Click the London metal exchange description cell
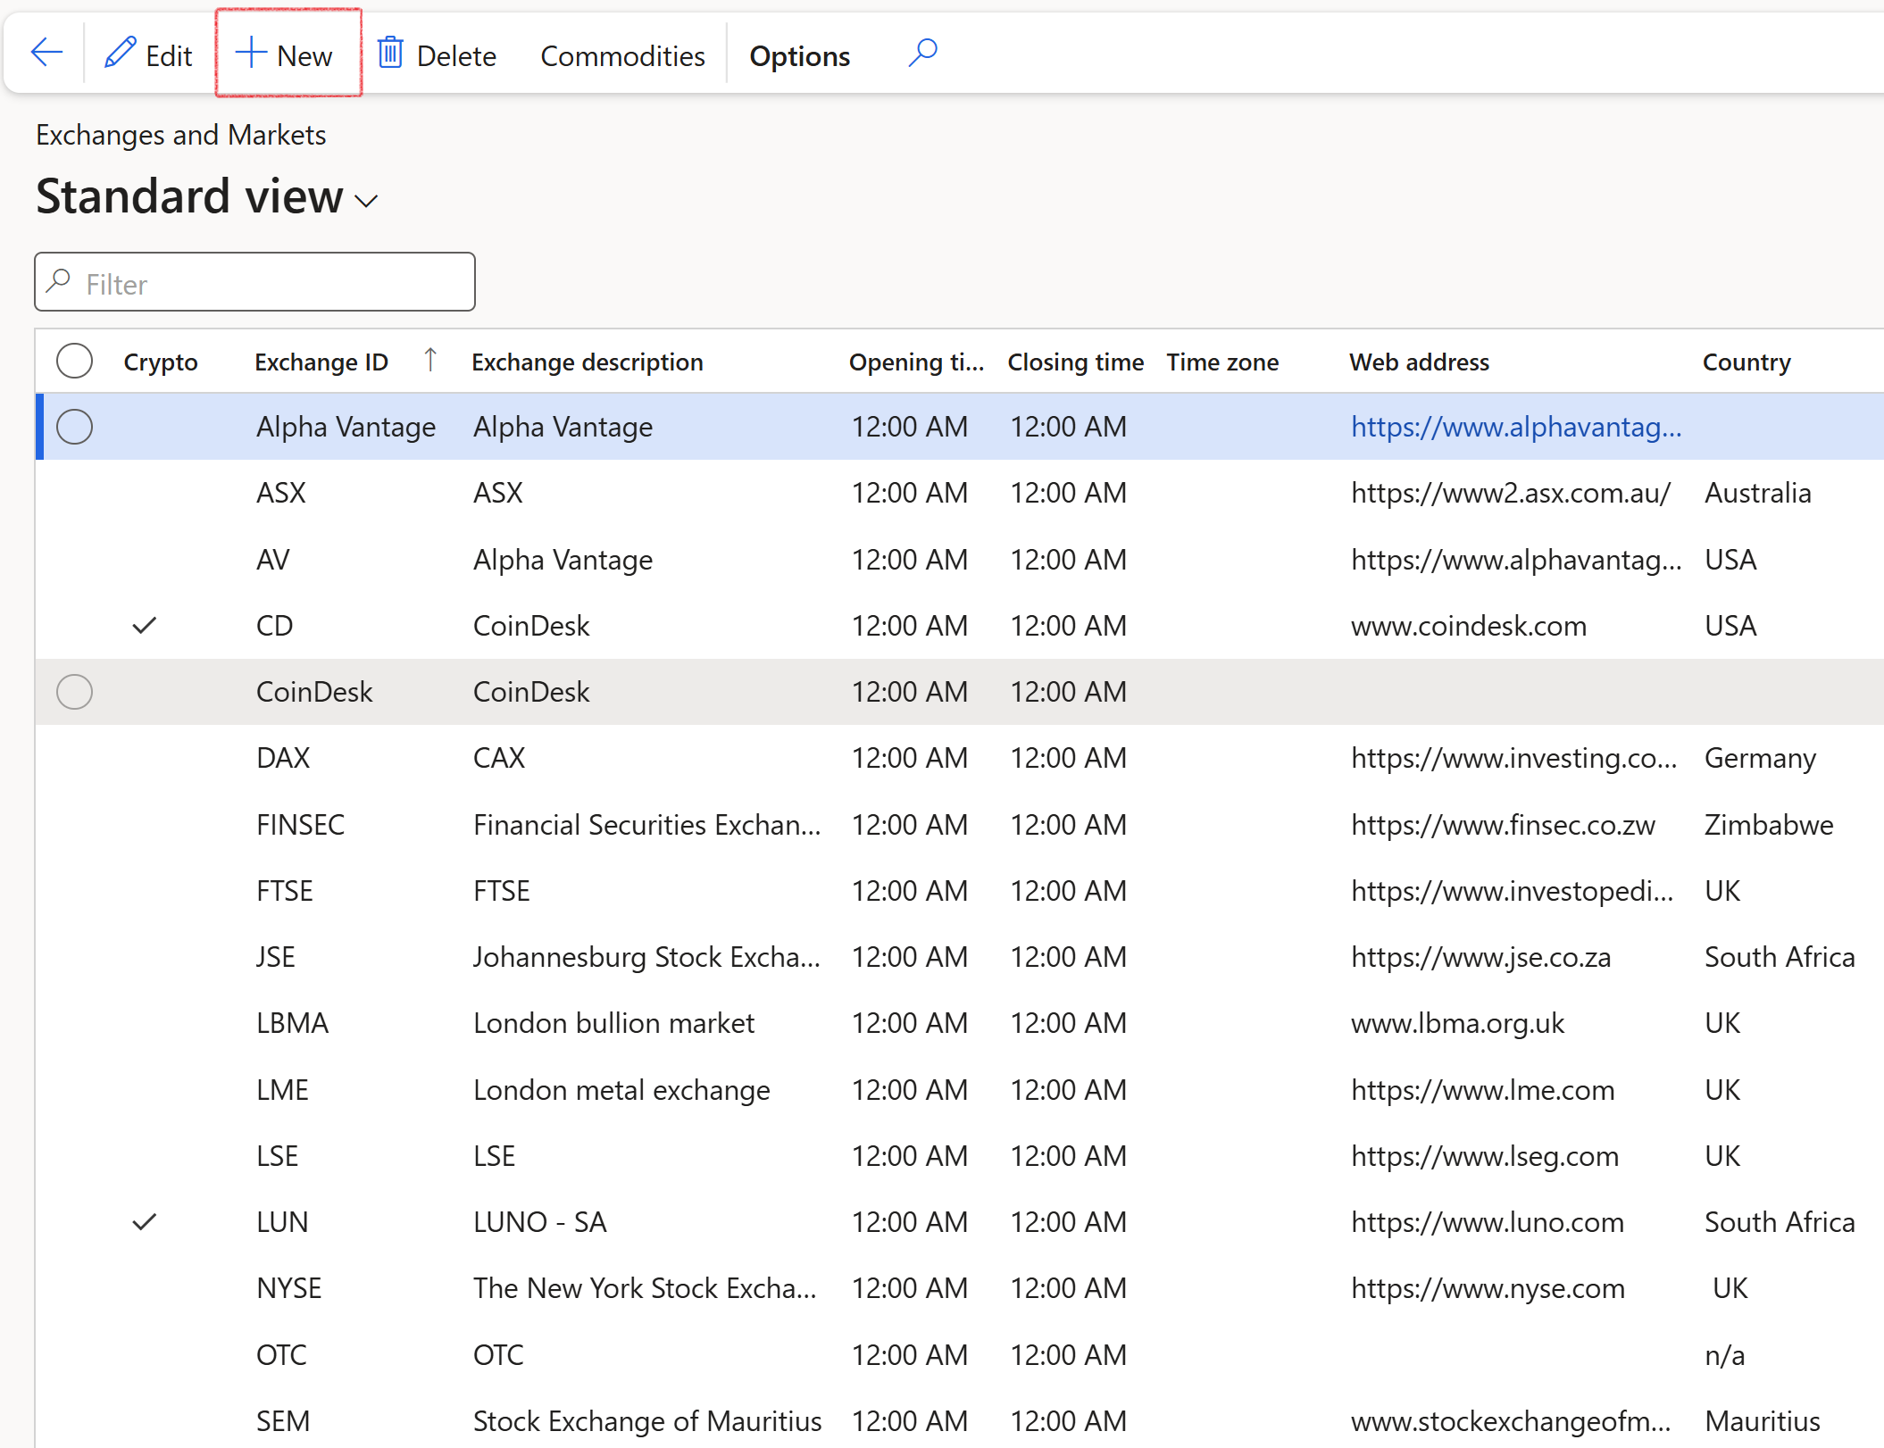The height and width of the screenshot is (1448, 1884). click(x=621, y=1090)
